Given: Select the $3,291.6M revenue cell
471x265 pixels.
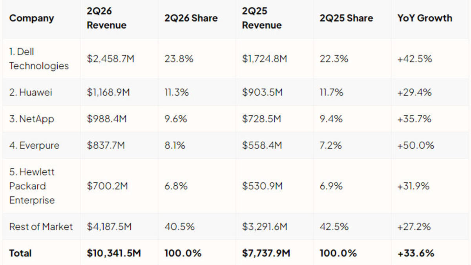Looking at the screenshot, I should (265, 227).
